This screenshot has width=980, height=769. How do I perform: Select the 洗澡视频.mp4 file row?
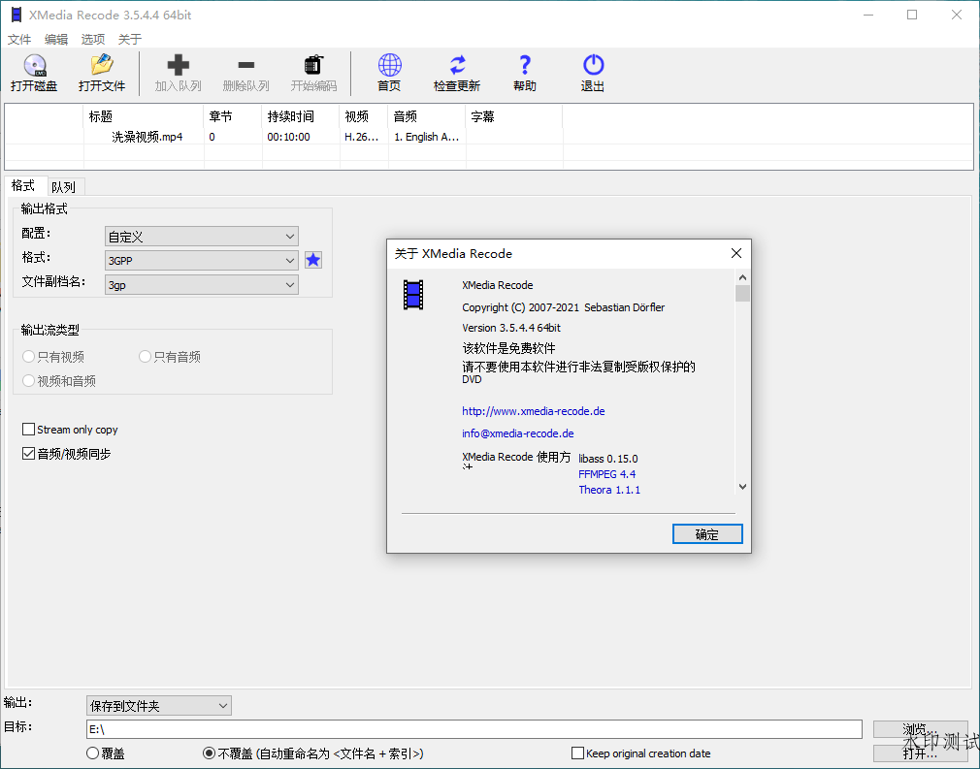489,137
